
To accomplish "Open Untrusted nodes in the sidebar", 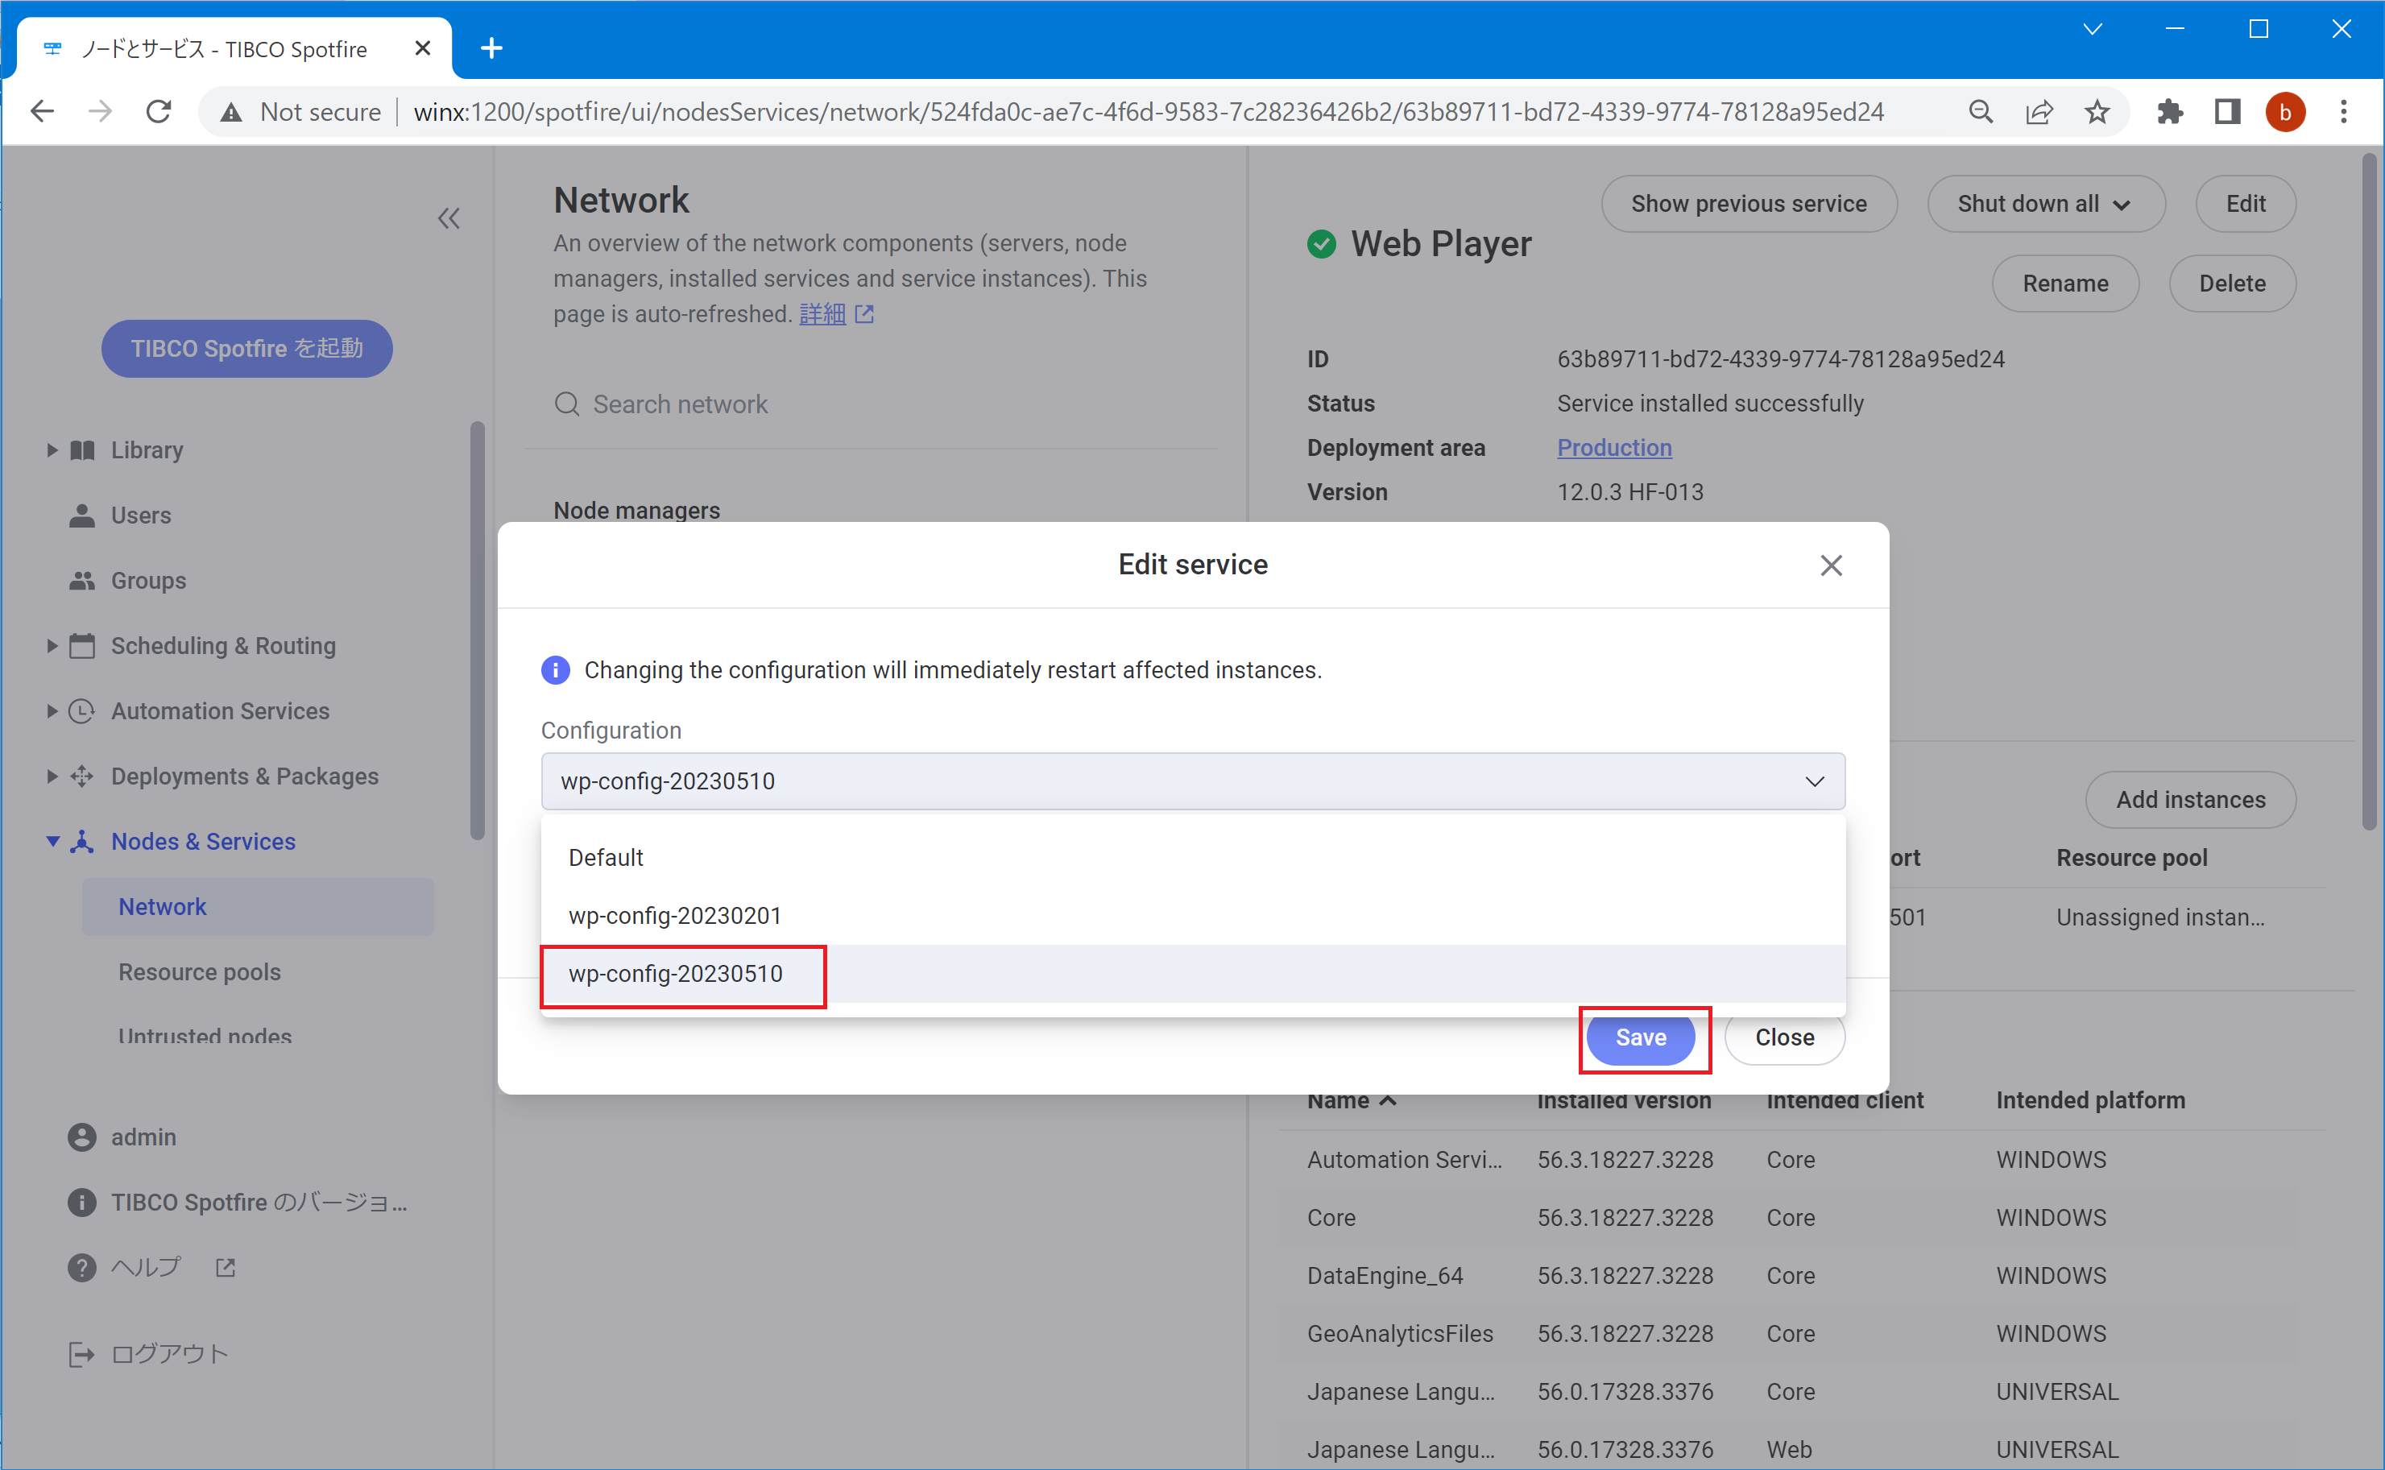I will click(204, 1037).
